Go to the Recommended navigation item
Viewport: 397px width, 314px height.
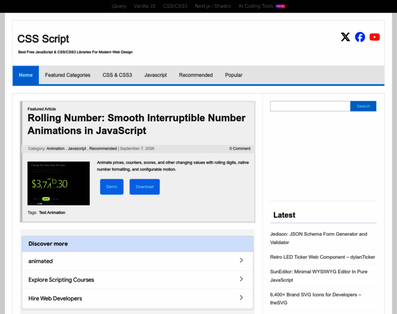click(196, 75)
